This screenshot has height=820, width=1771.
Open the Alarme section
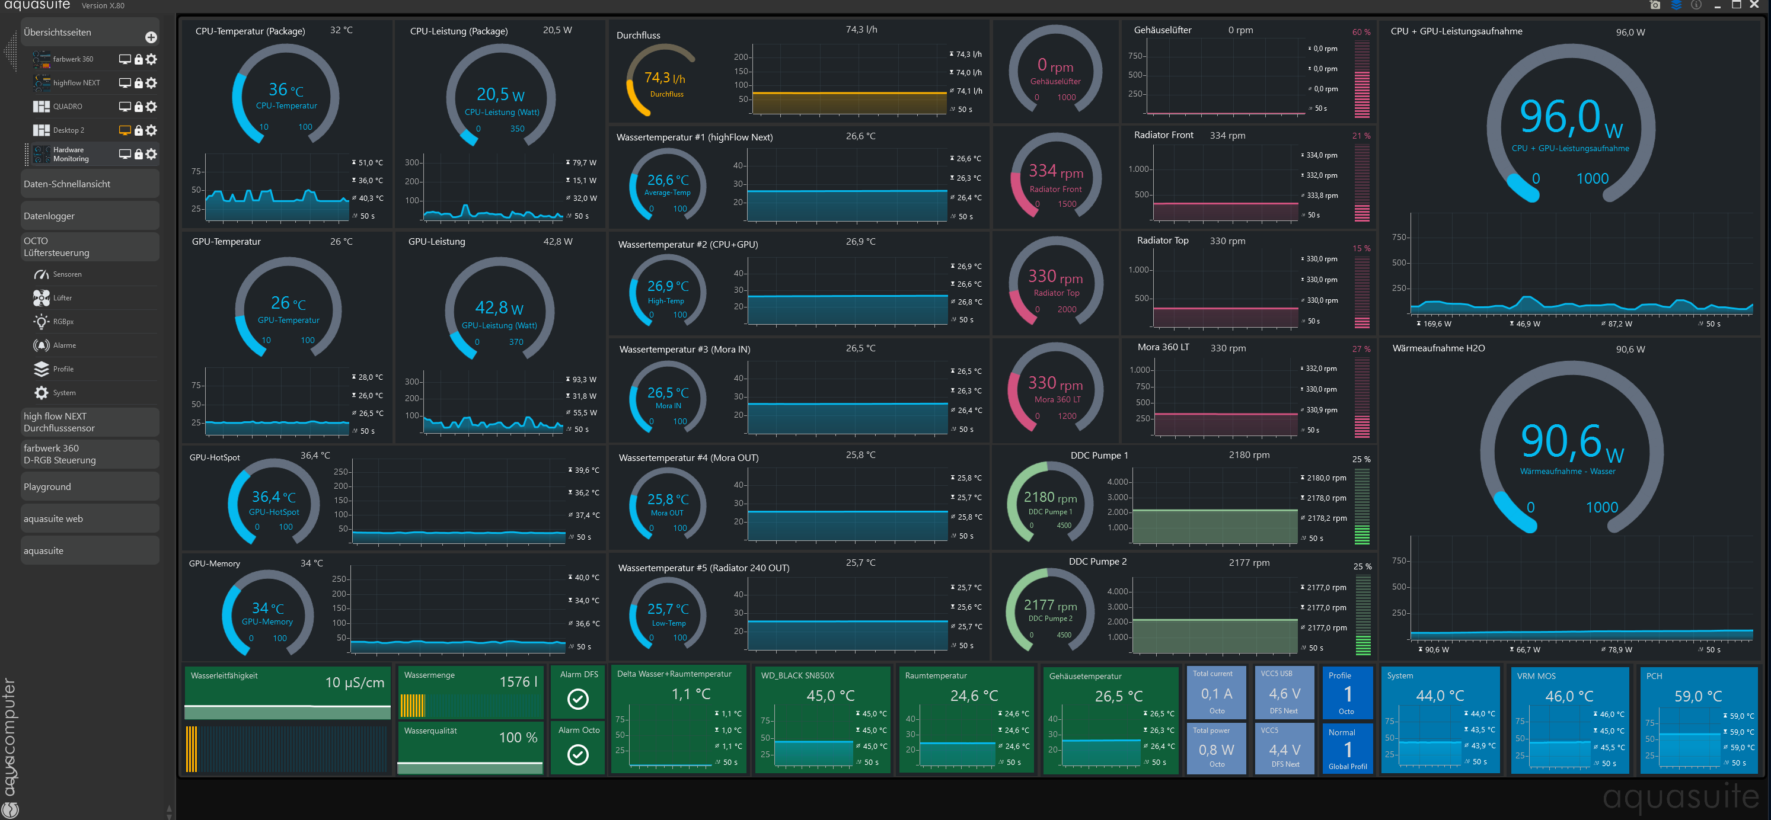[64, 345]
